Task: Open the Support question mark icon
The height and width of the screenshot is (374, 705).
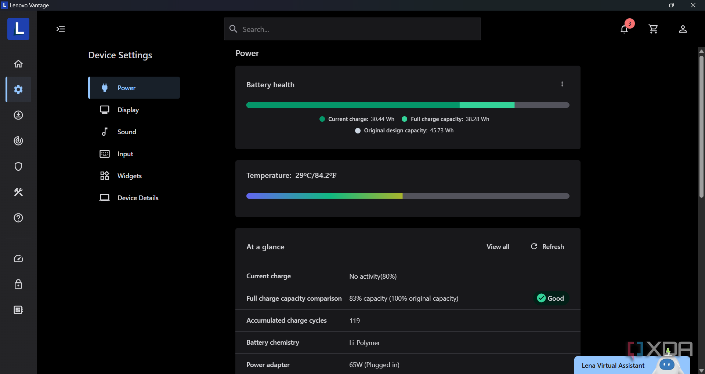Action: pos(18,218)
